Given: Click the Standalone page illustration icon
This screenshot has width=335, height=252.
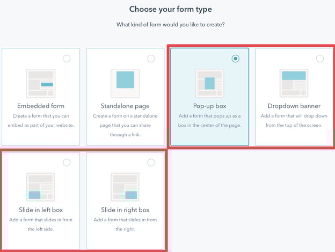Looking at the screenshot, I should (125, 83).
